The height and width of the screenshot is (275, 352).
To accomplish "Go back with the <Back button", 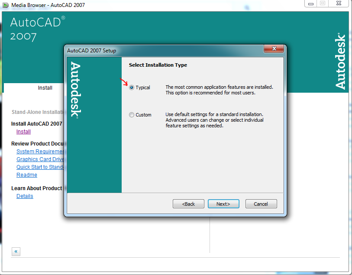I will pyautogui.click(x=188, y=204).
